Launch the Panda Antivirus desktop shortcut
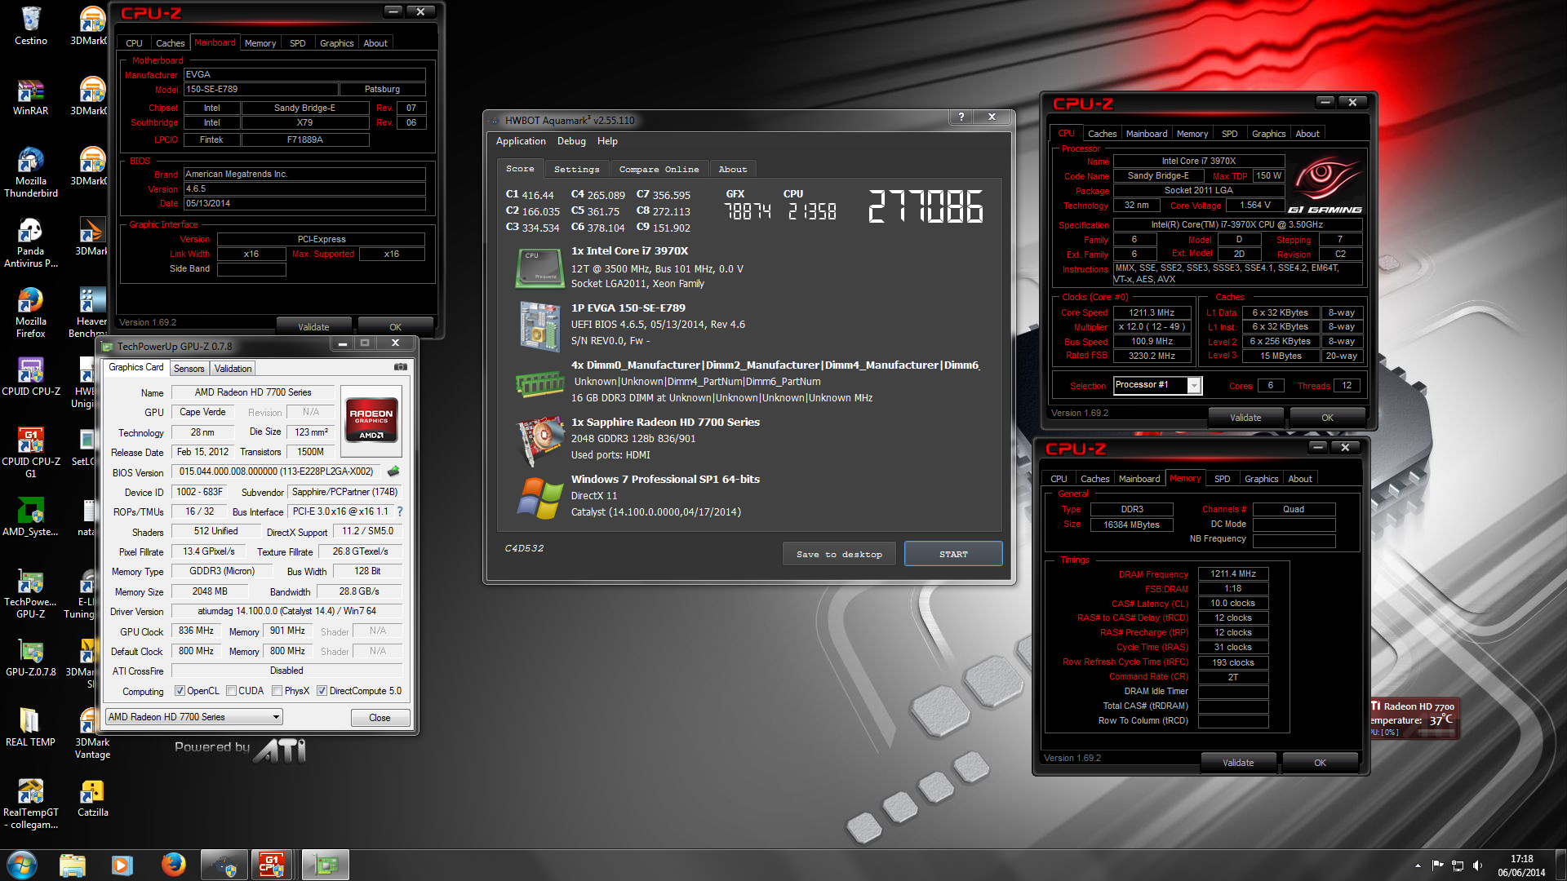 [x=31, y=242]
